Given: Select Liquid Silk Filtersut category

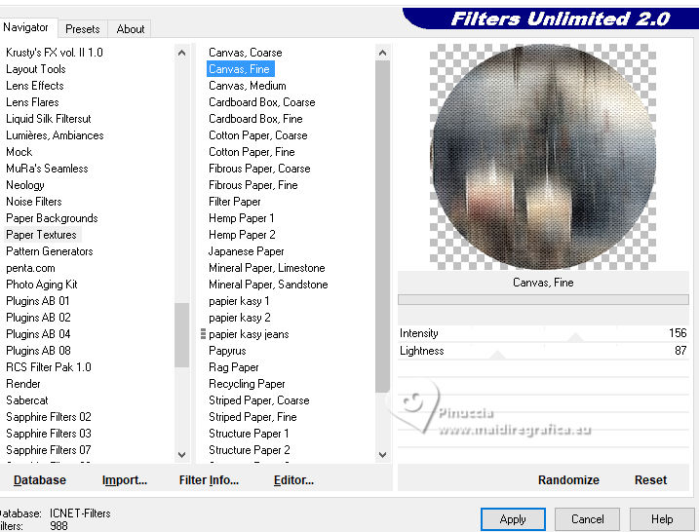Looking at the screenshot, I should [x=48, y=119].
